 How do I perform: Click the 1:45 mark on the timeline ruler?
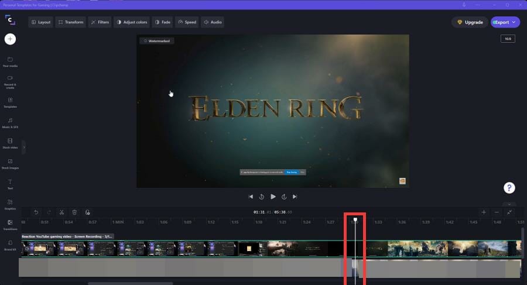pos(474,222)
